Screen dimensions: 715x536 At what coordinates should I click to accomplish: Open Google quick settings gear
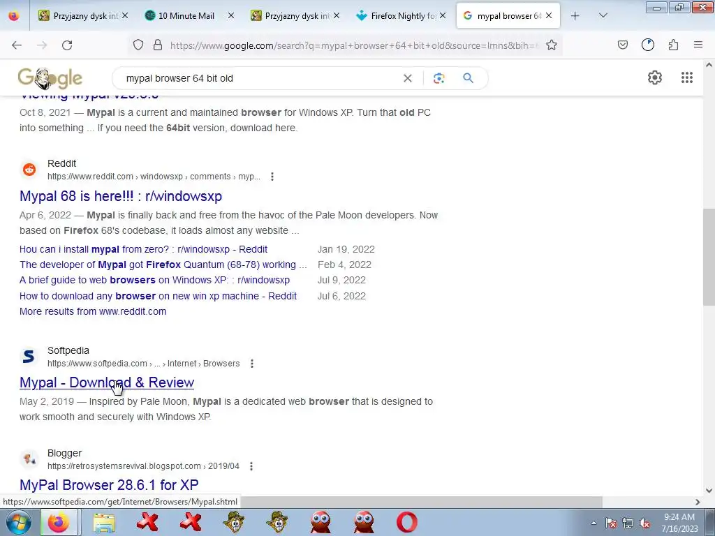tap(655, 77)
